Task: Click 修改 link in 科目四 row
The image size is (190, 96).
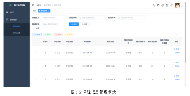Action: [176, 62]
